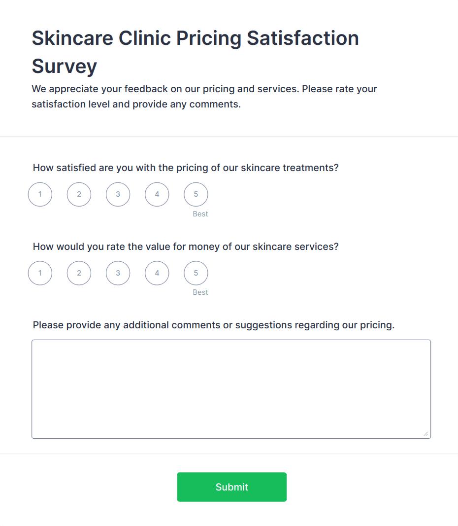The height and width of the screenshot is (526, 458).
Task: Pick rating 4 for value for money
Action: (157, 273)
